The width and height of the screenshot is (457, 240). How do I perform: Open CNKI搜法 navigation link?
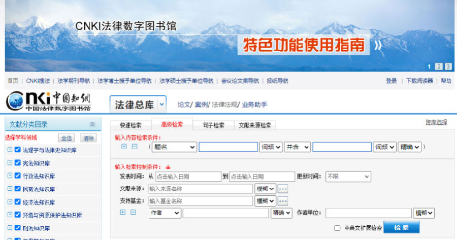[x=38, y=81]
